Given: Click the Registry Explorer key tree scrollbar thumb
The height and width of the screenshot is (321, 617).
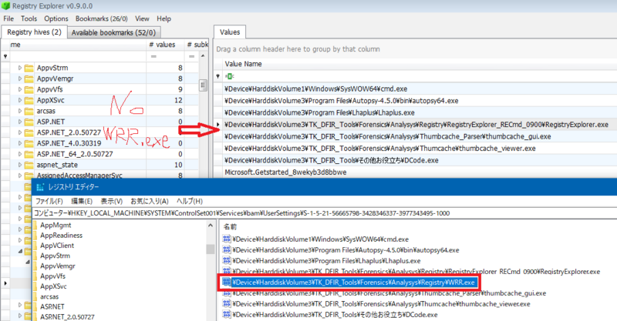Looking at the screenshot, I should click(x=203, y=85).
